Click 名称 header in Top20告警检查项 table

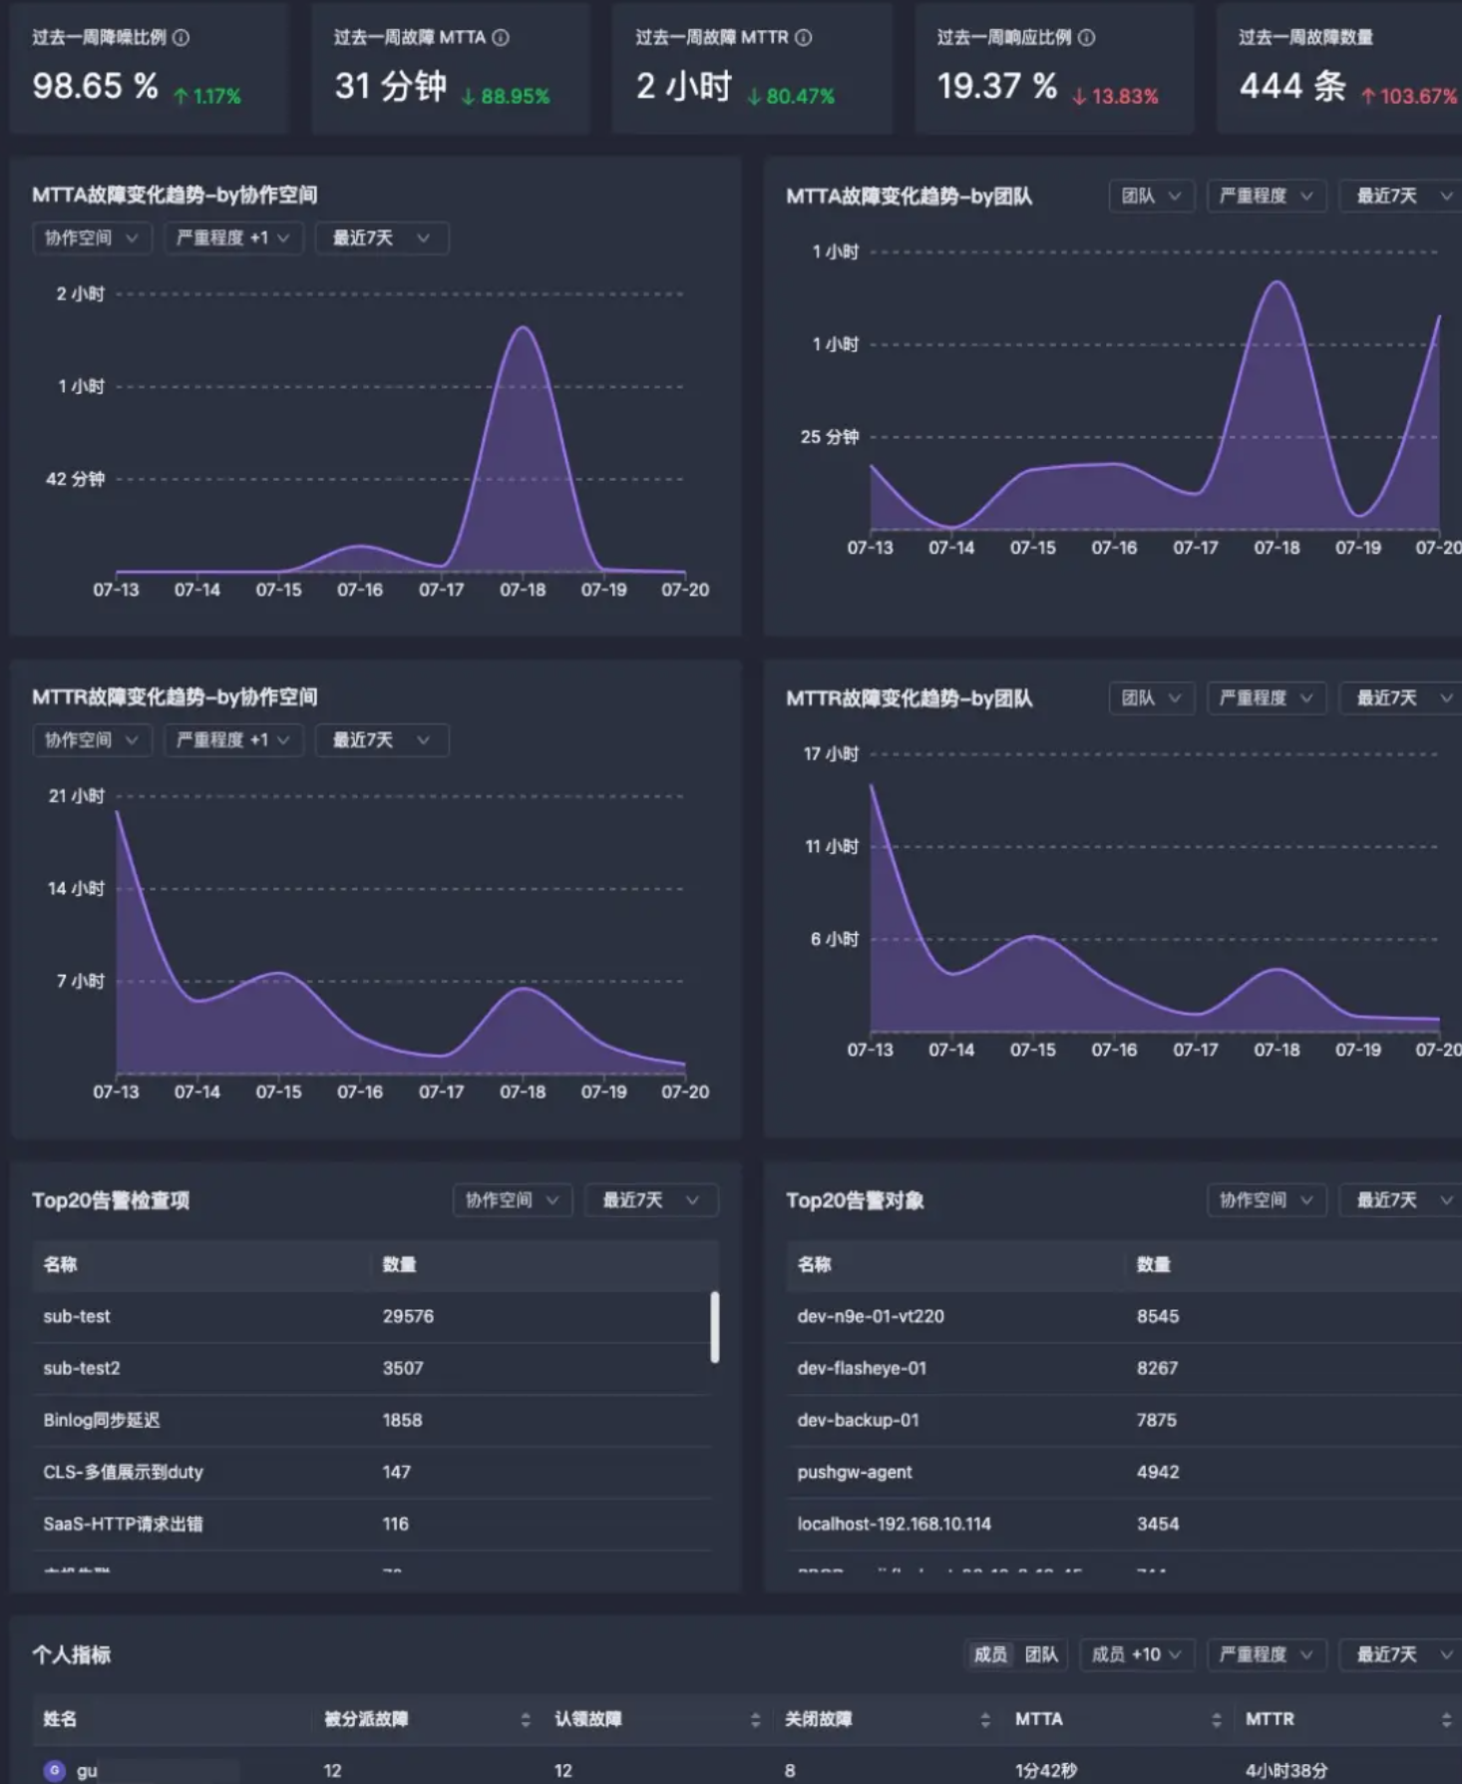click(x=60, y=1265)
